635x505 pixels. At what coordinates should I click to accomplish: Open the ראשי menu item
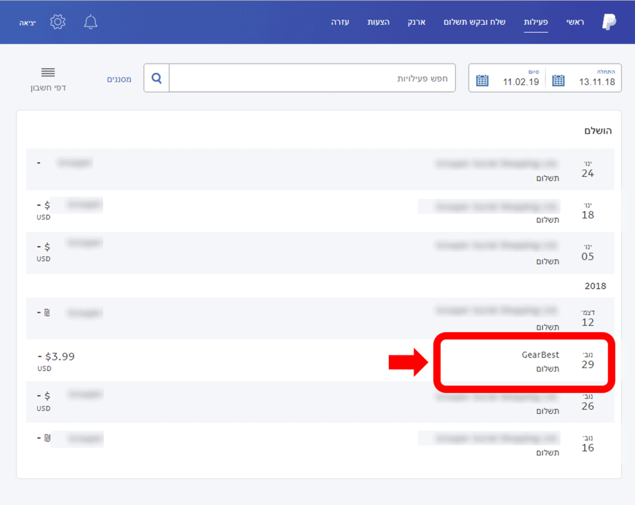pos(574,22)
